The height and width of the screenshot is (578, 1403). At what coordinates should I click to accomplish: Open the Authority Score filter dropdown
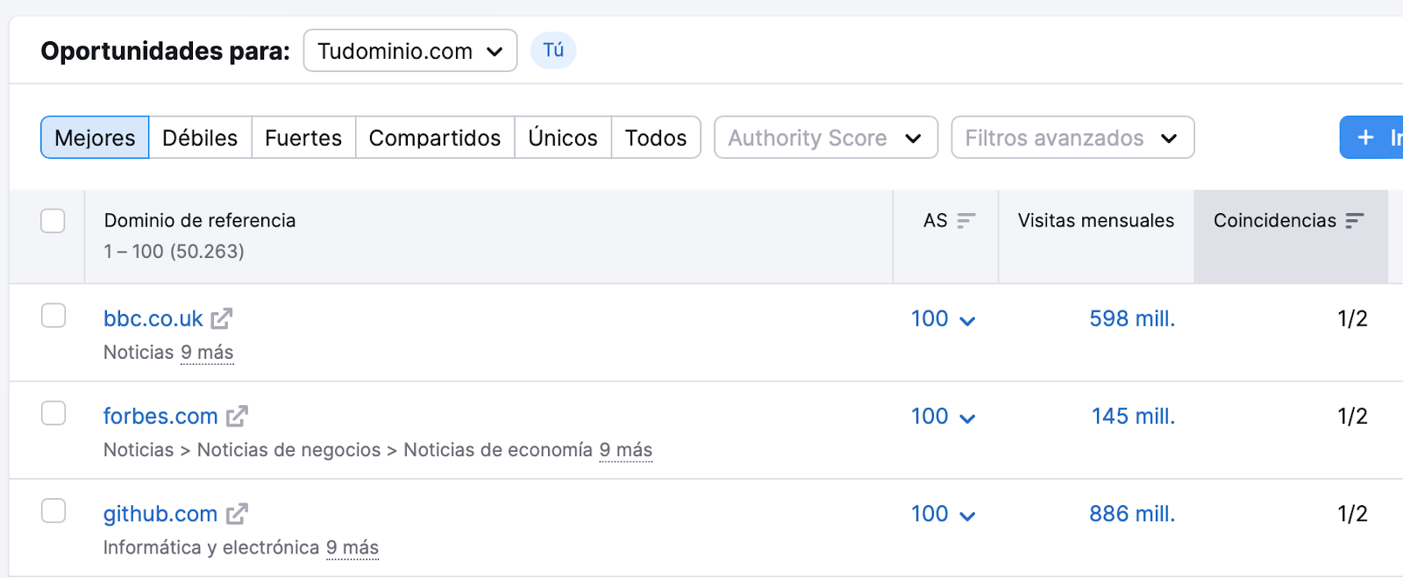(825, 138)
